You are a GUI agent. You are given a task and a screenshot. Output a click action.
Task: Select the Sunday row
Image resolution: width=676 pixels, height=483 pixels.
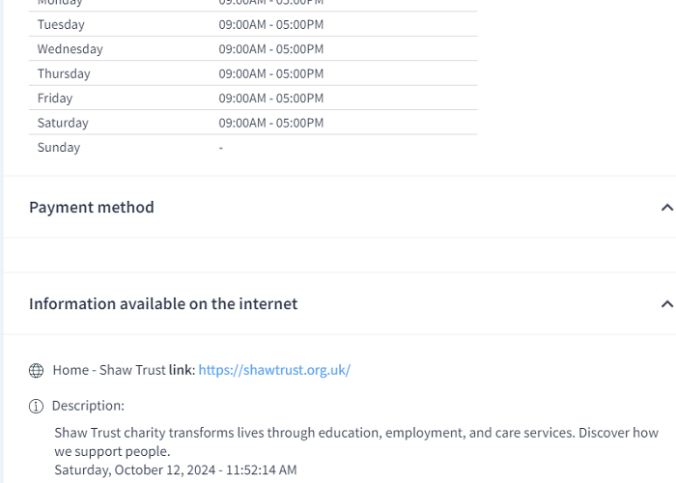[x=253, y=148]
